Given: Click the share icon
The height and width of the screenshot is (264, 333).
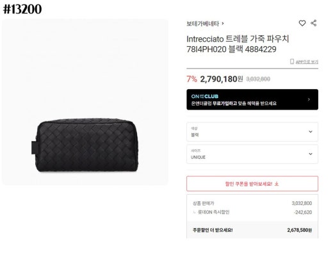Looking at the screenshot, I should [314, 23].
